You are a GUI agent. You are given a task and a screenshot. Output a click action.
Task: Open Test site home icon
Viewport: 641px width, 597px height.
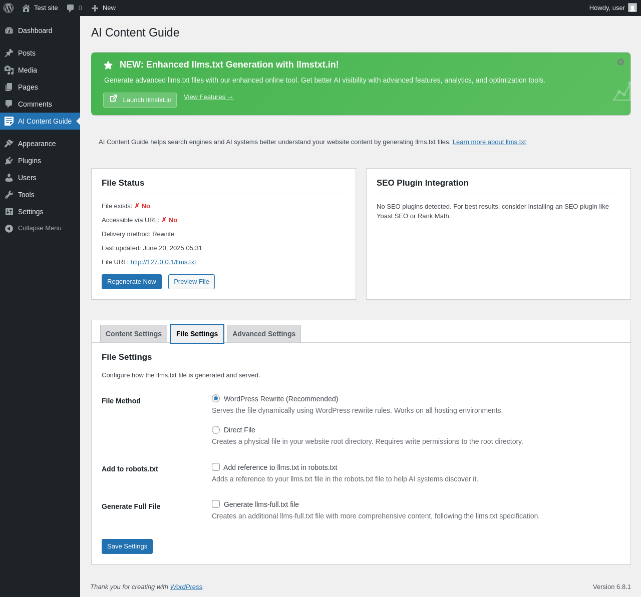coord(26,8)
